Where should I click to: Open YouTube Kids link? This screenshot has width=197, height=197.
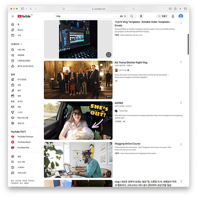(23, 148)
